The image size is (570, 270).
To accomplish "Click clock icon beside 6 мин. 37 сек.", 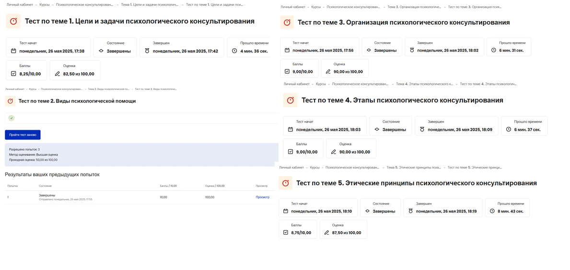I will tap(508, 129).
